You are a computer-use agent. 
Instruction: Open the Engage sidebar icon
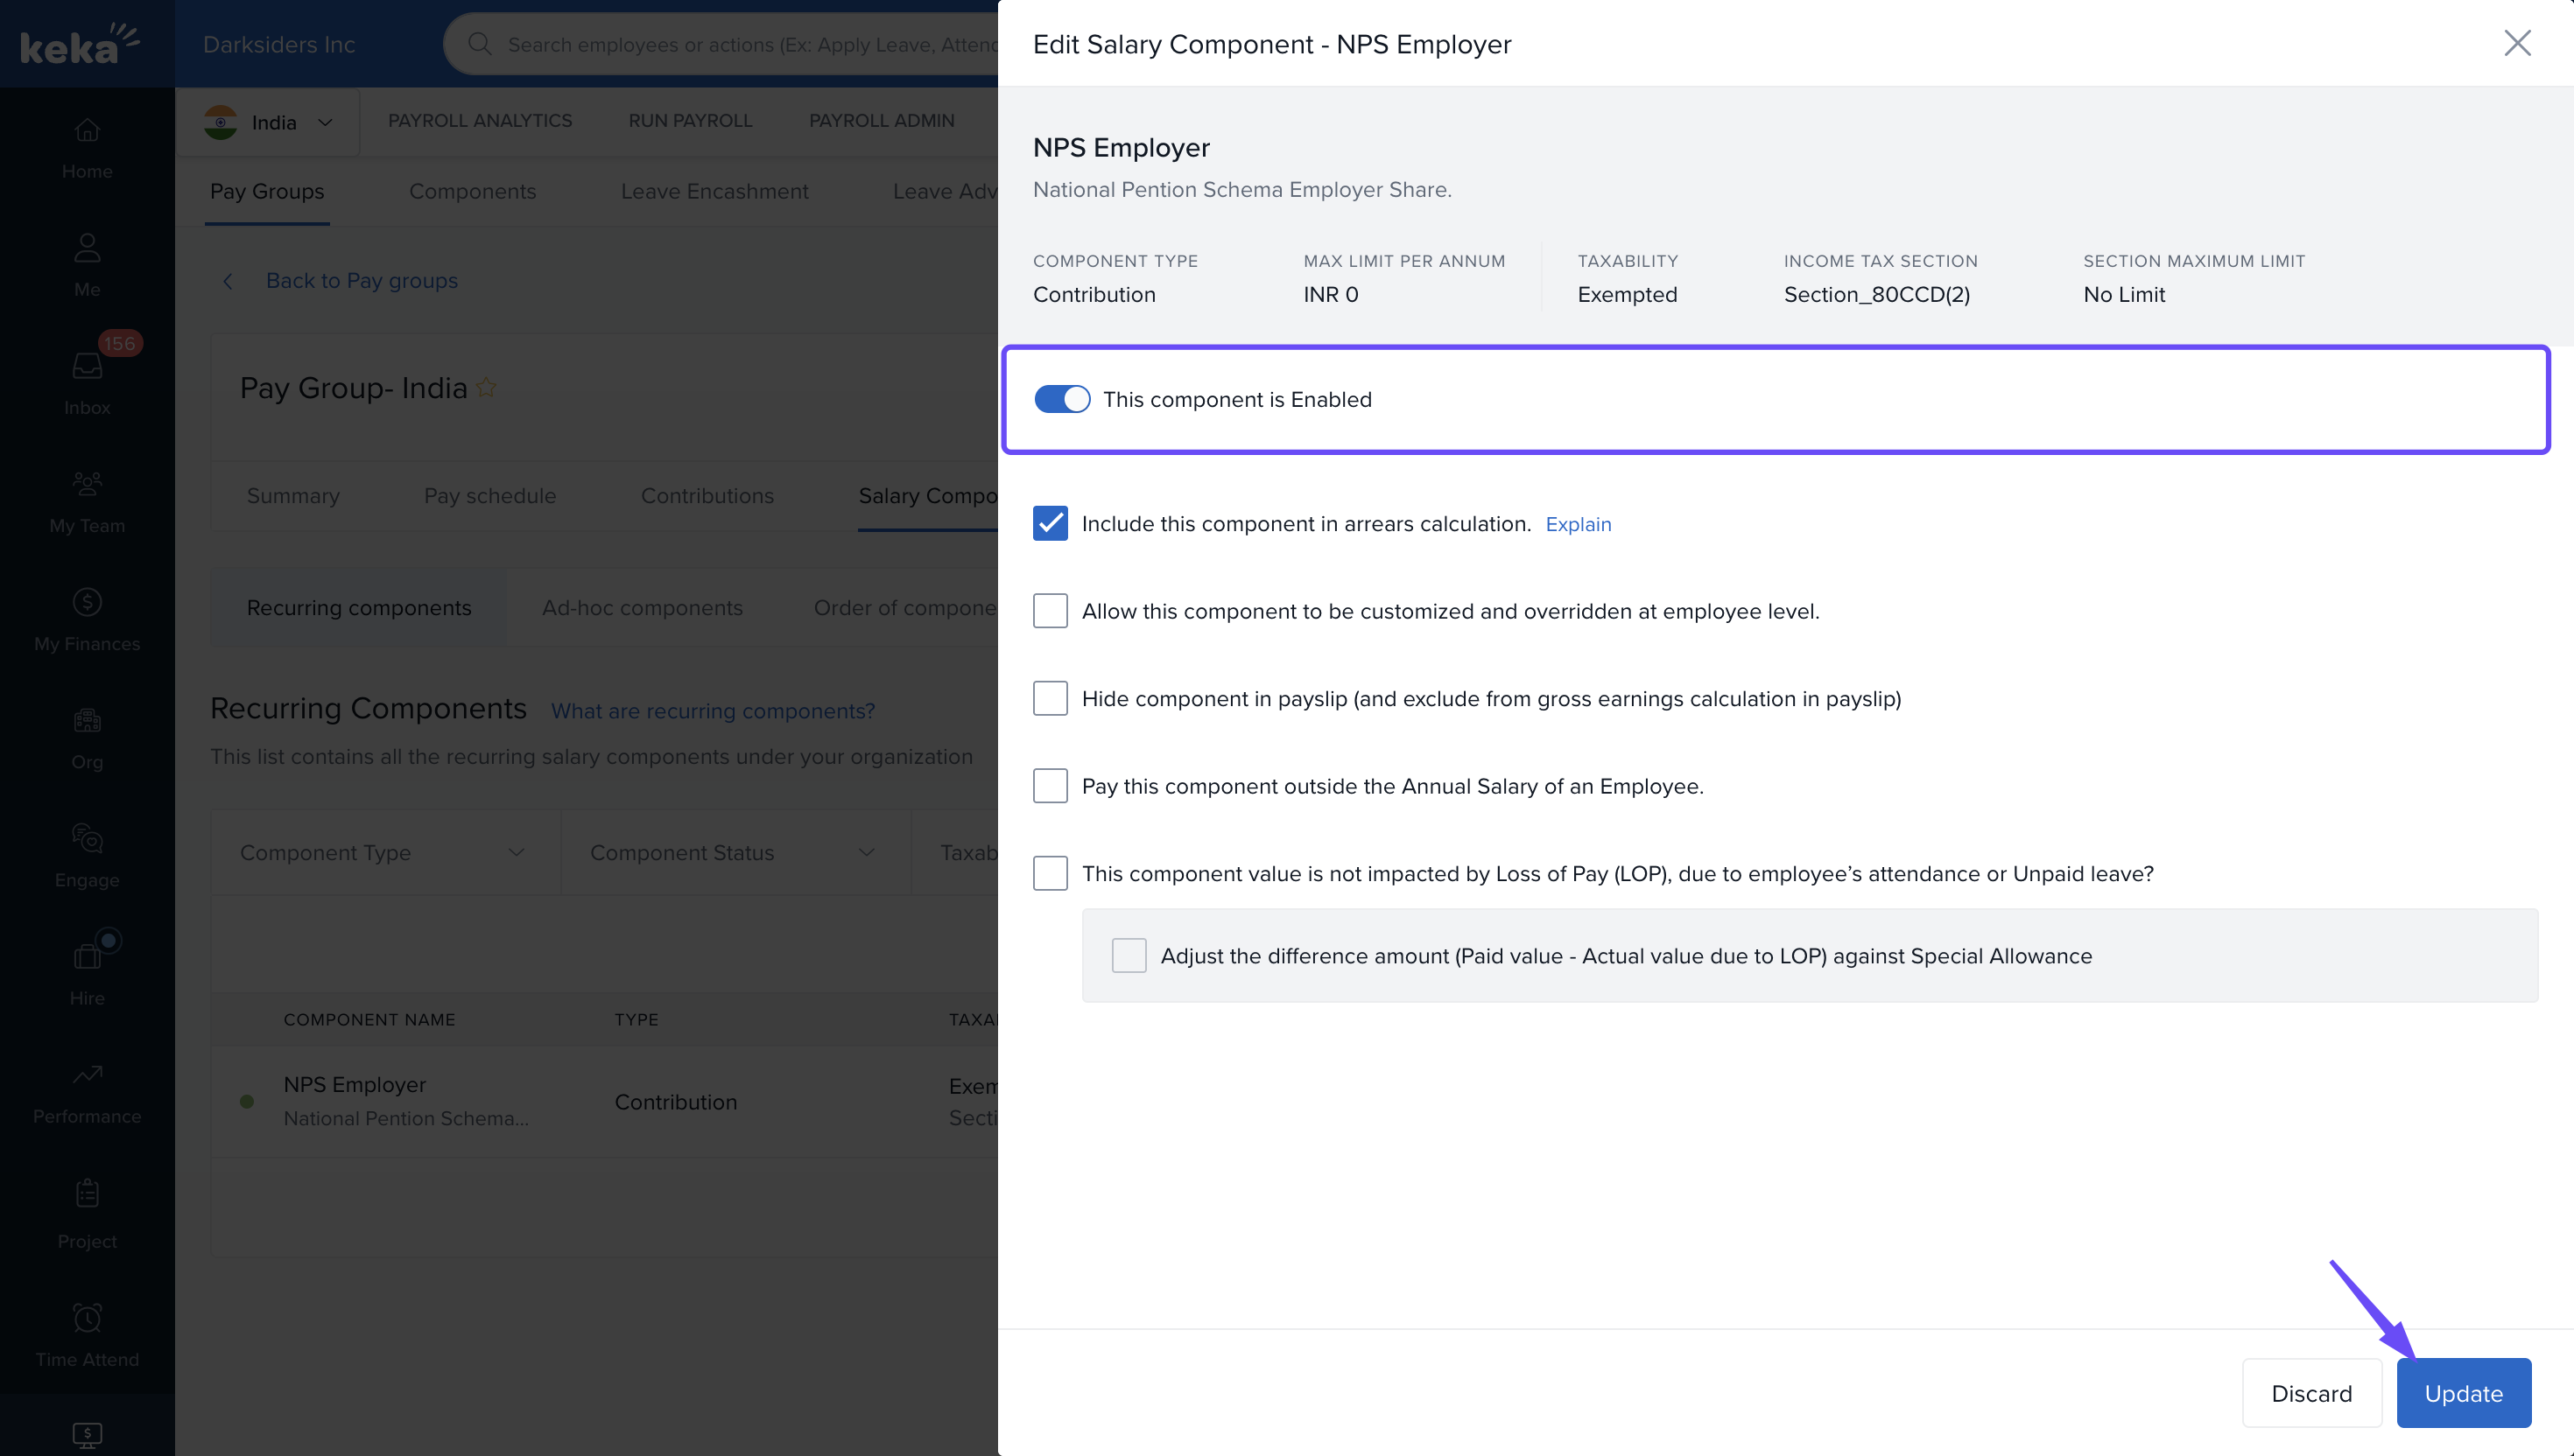87,839
